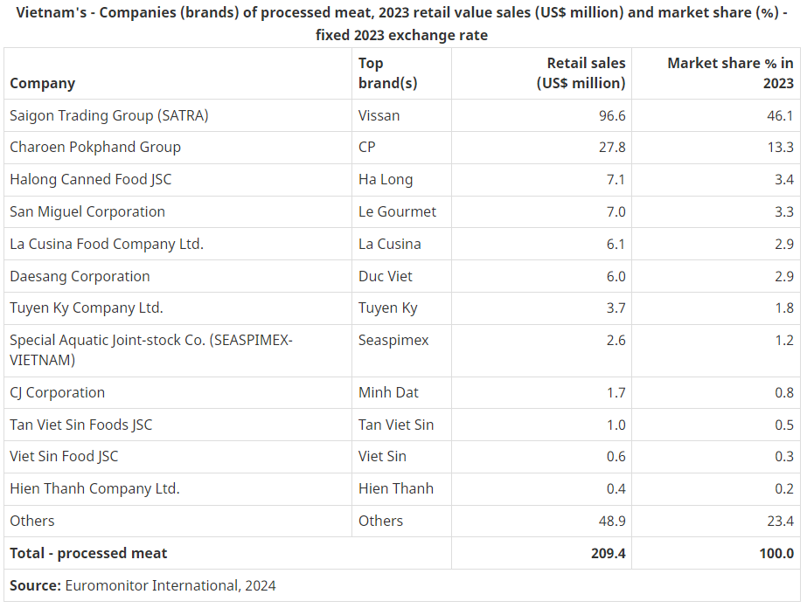The image size is (807, 615).
Task: Select the retail sales value 1.7
Action: tap(616, 393)
